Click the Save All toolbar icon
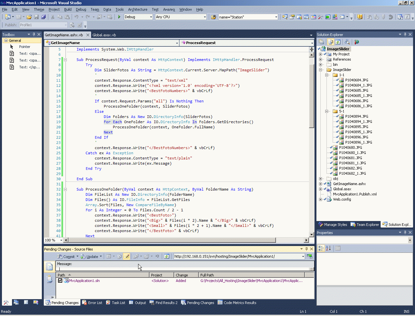 point(43,17)
